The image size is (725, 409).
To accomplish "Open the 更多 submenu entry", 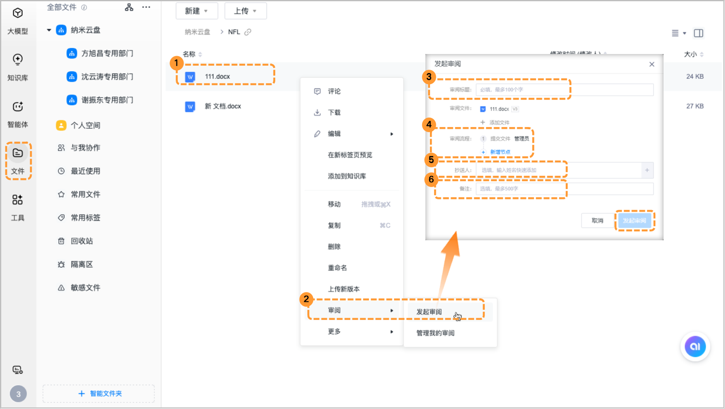I will click(x=334, y=331).
